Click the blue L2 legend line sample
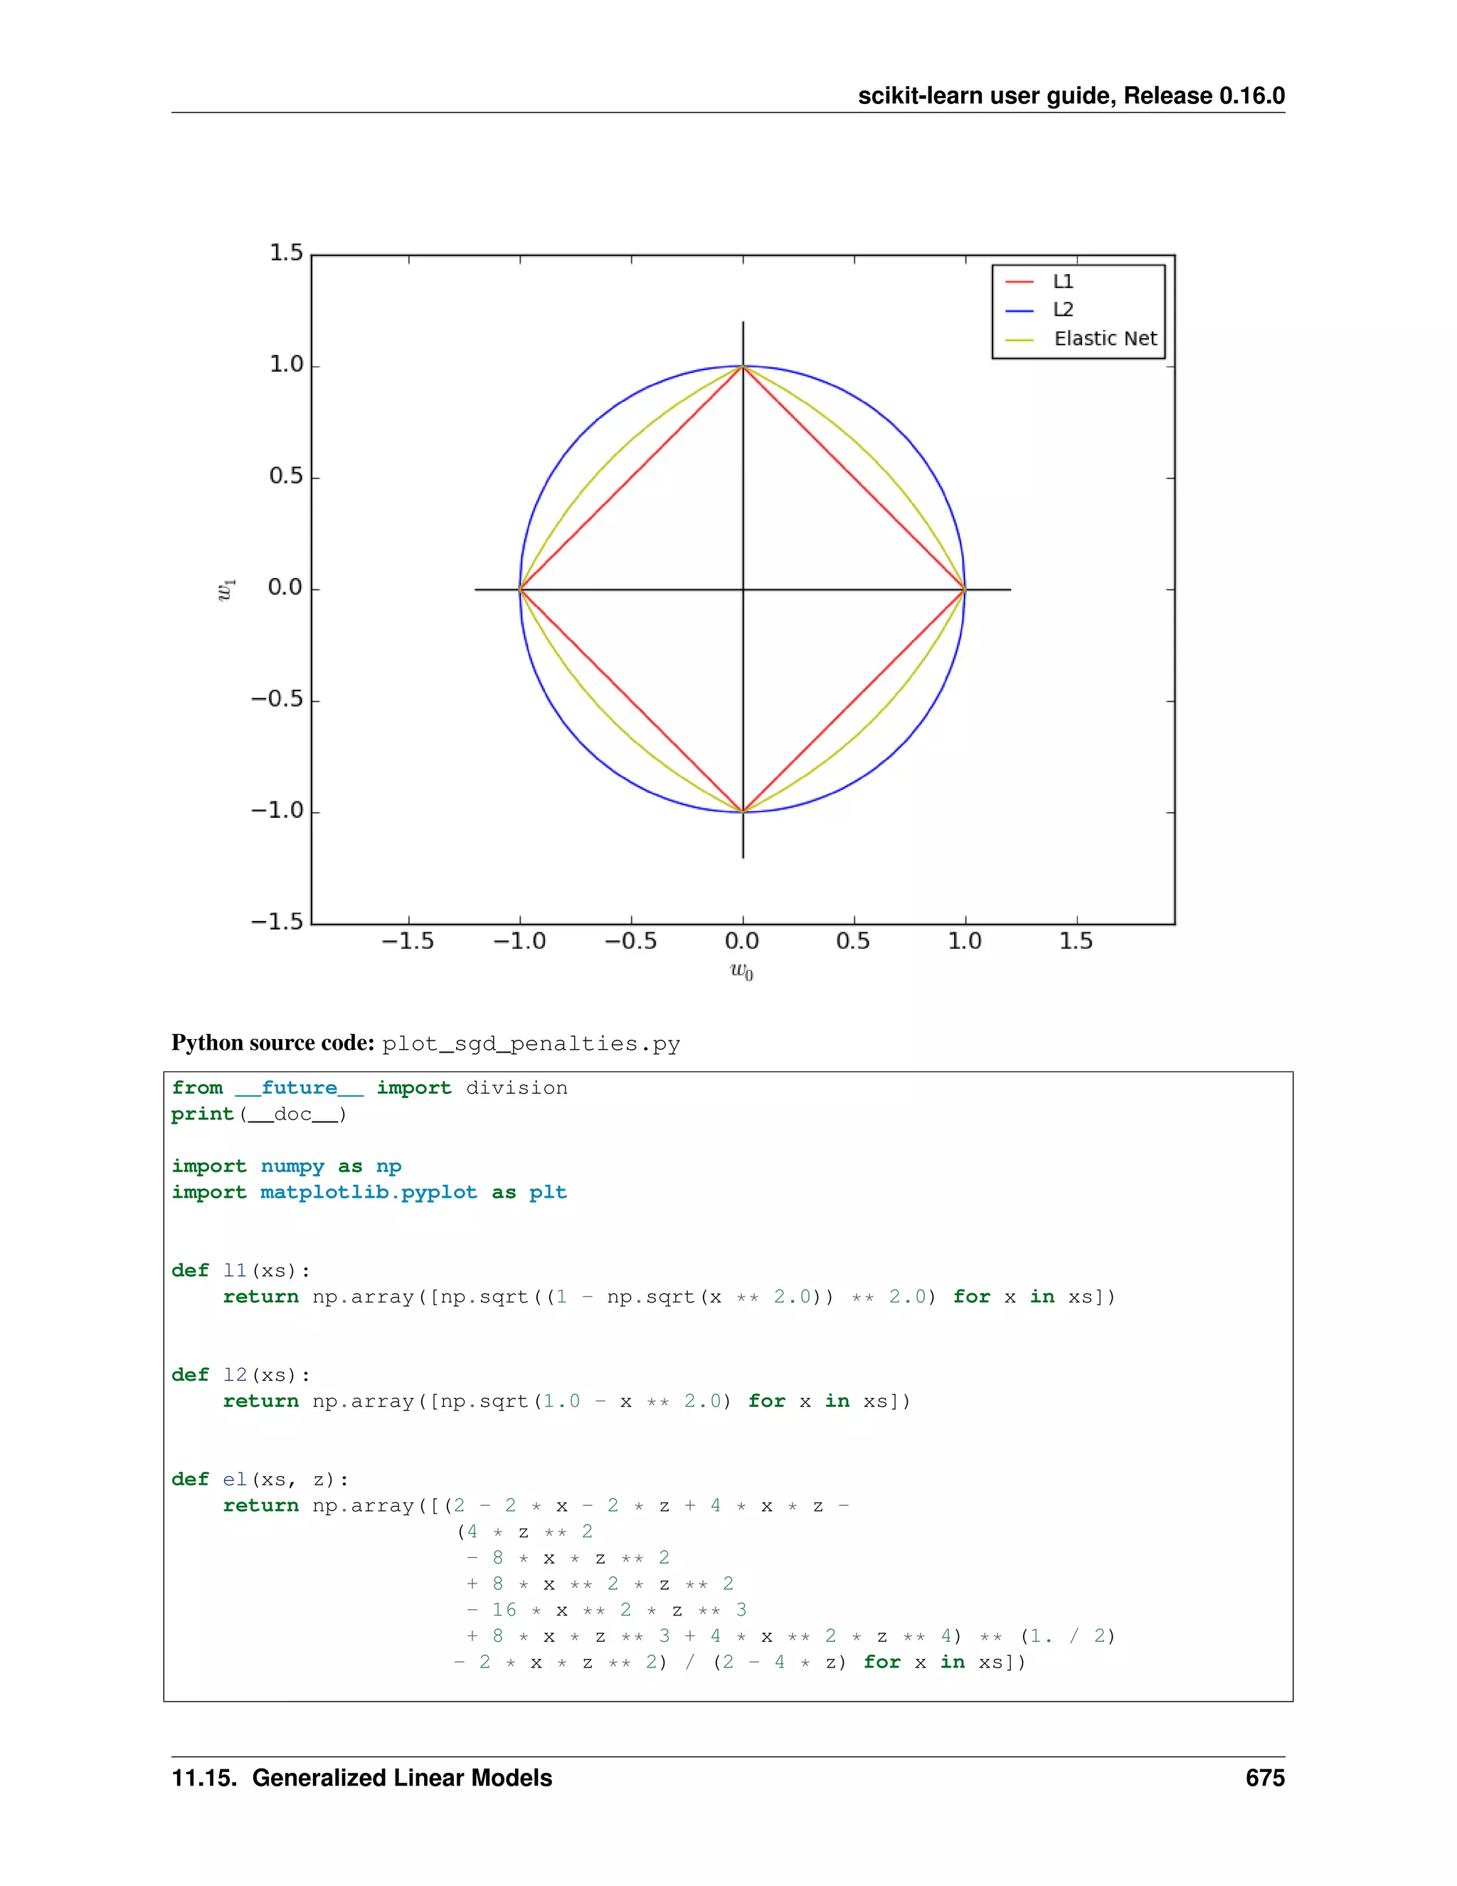This screenshot has width=1457, height=1886. 1019,310
